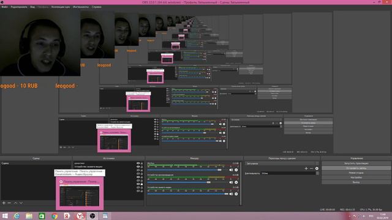
Task: Click Остановить запись button
Action: (x=356, y=168)
